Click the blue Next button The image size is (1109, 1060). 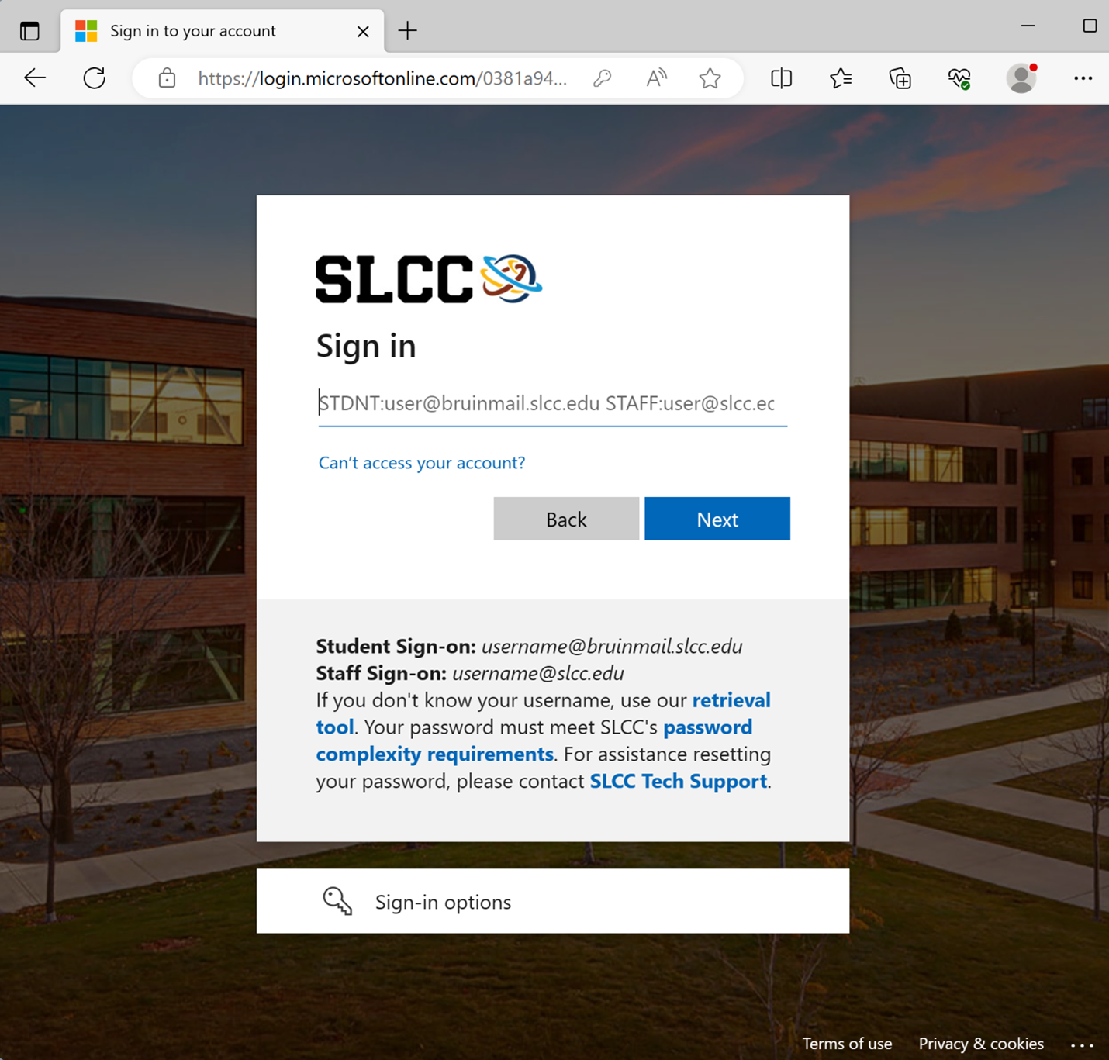pos(717,519)
